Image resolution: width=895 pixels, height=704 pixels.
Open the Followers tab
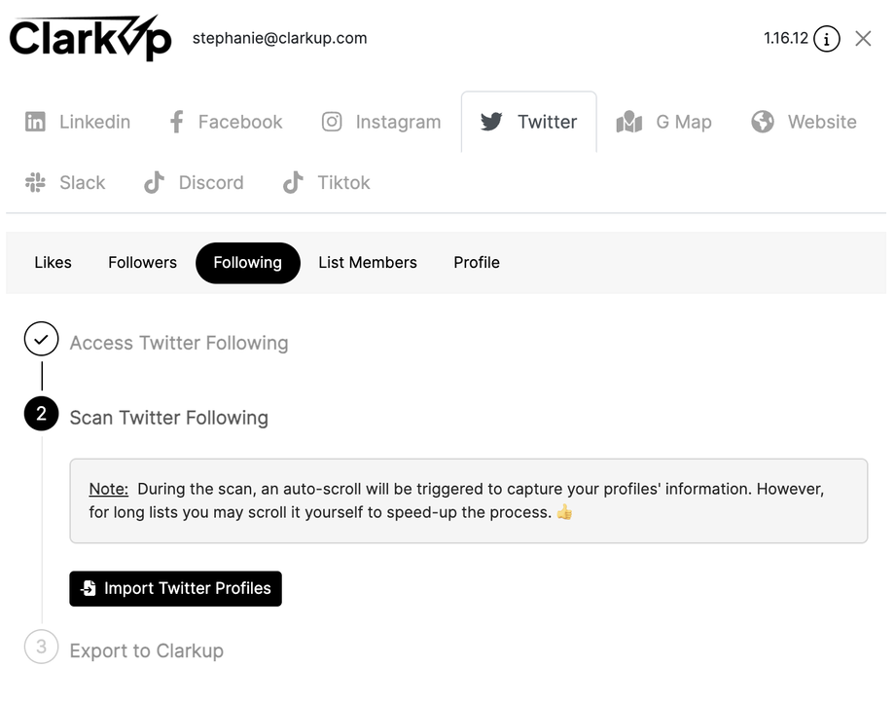142,263
